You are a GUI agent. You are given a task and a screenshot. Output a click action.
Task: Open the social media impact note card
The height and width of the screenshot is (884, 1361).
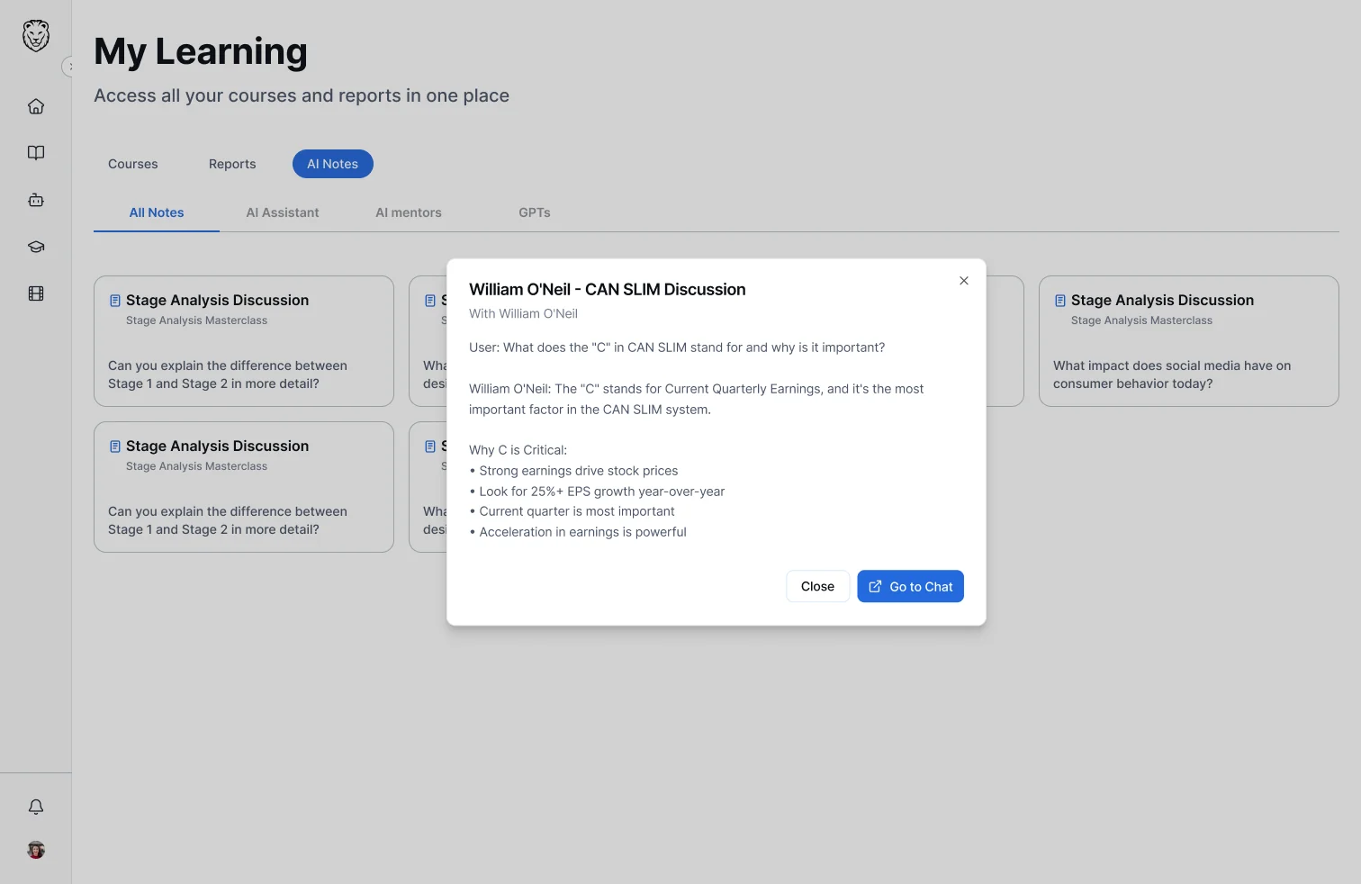(1189, 341)
